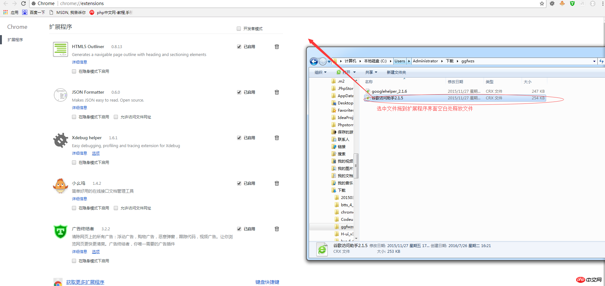Uncheck 已启用 for 广告终结者
This screenshot has width=605, height=286.
coord(239,229)
